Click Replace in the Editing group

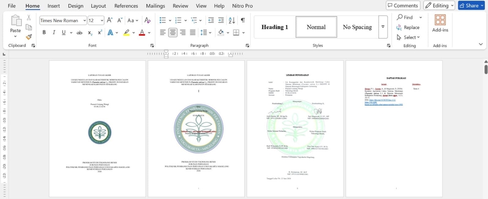408,27
